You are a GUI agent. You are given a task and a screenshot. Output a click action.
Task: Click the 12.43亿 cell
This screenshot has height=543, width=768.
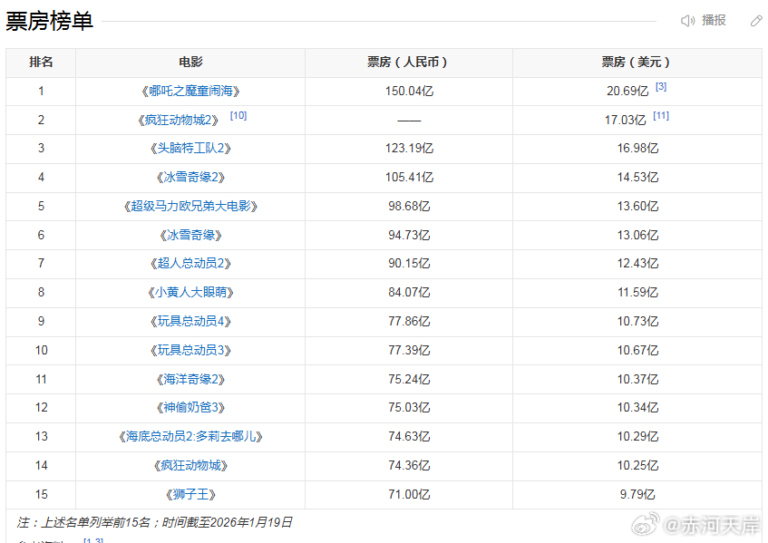click(x=637, y=264)
